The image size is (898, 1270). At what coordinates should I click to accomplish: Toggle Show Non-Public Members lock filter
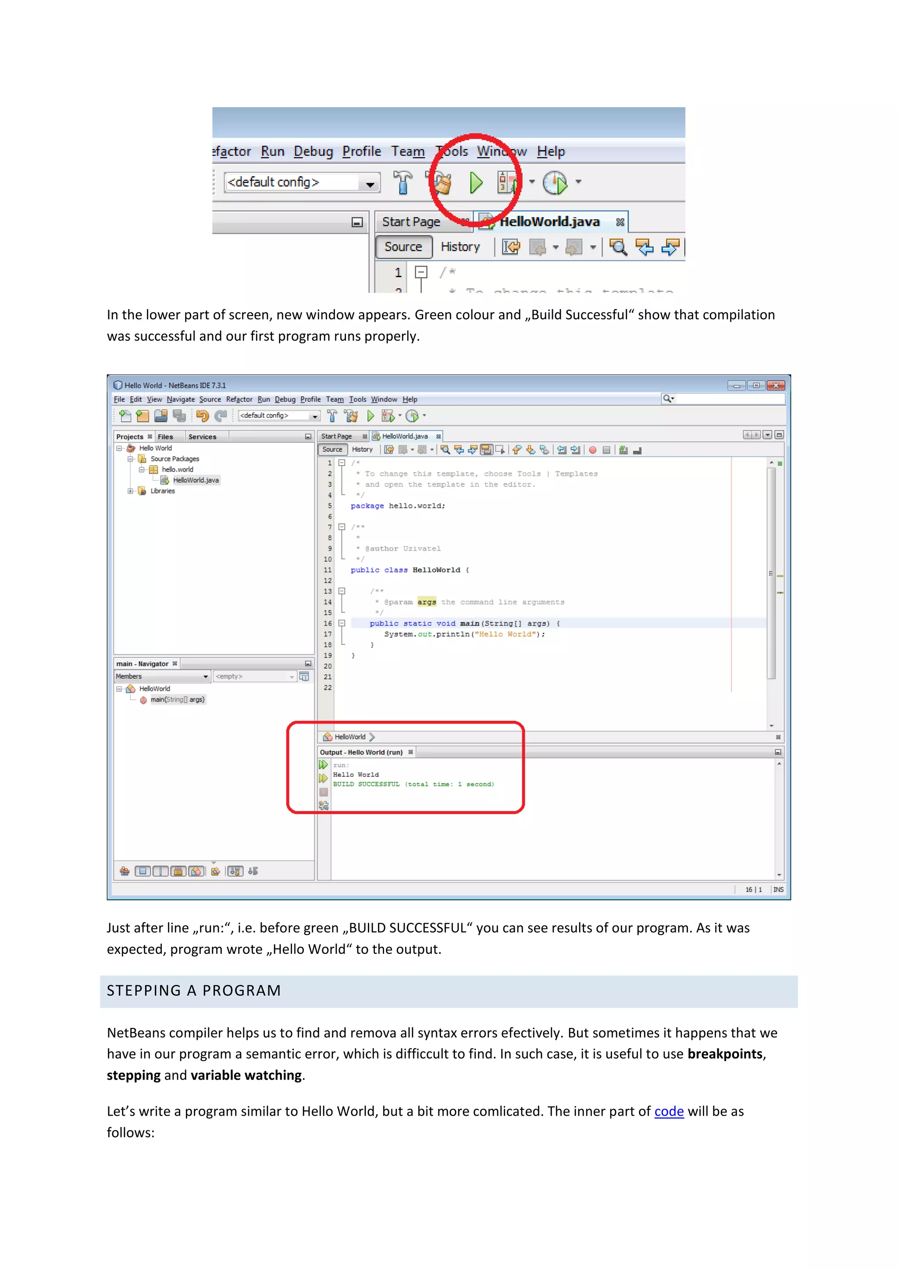[x=178, y=871]
